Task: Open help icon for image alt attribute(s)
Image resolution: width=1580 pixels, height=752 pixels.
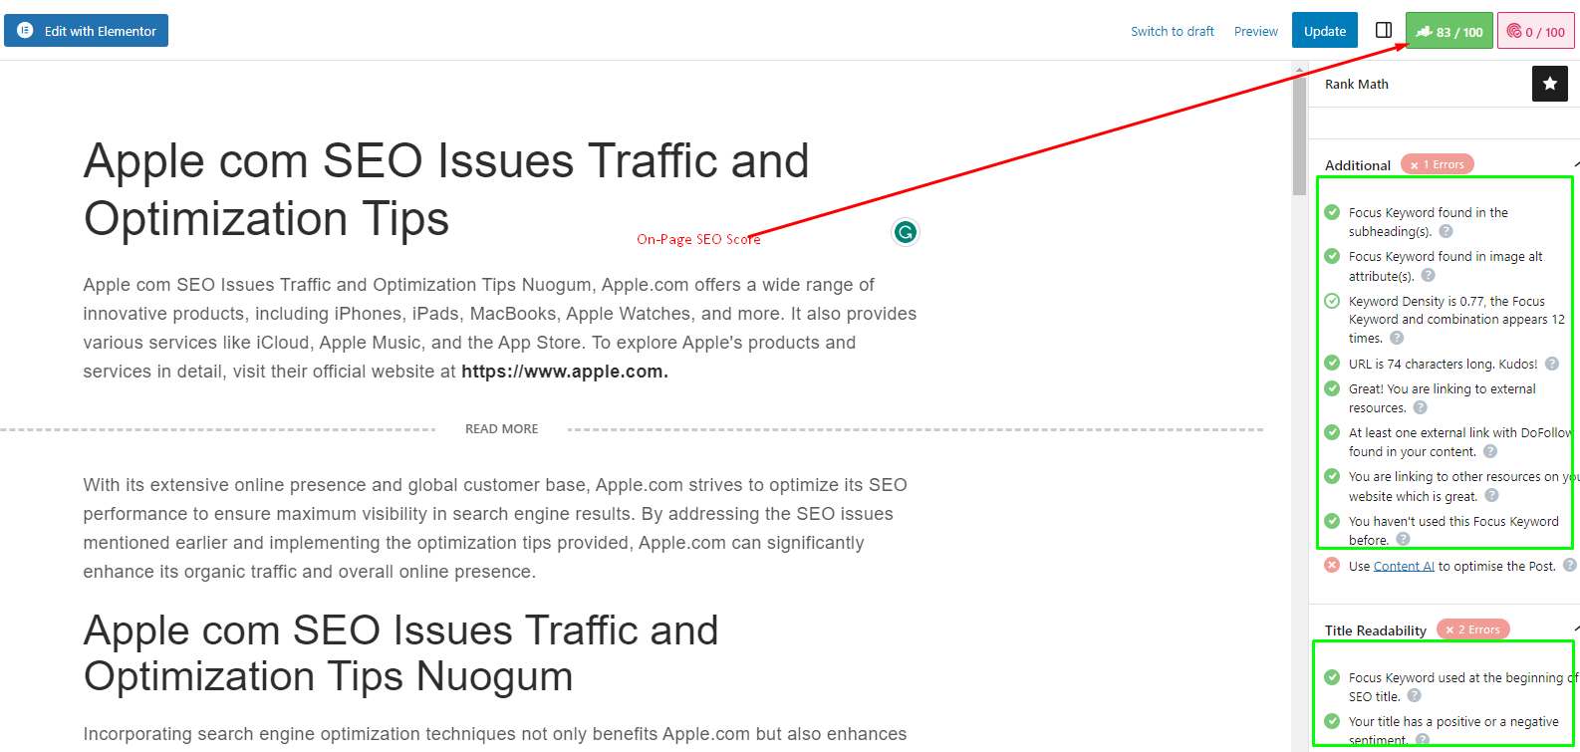Action: [1428, 276]
